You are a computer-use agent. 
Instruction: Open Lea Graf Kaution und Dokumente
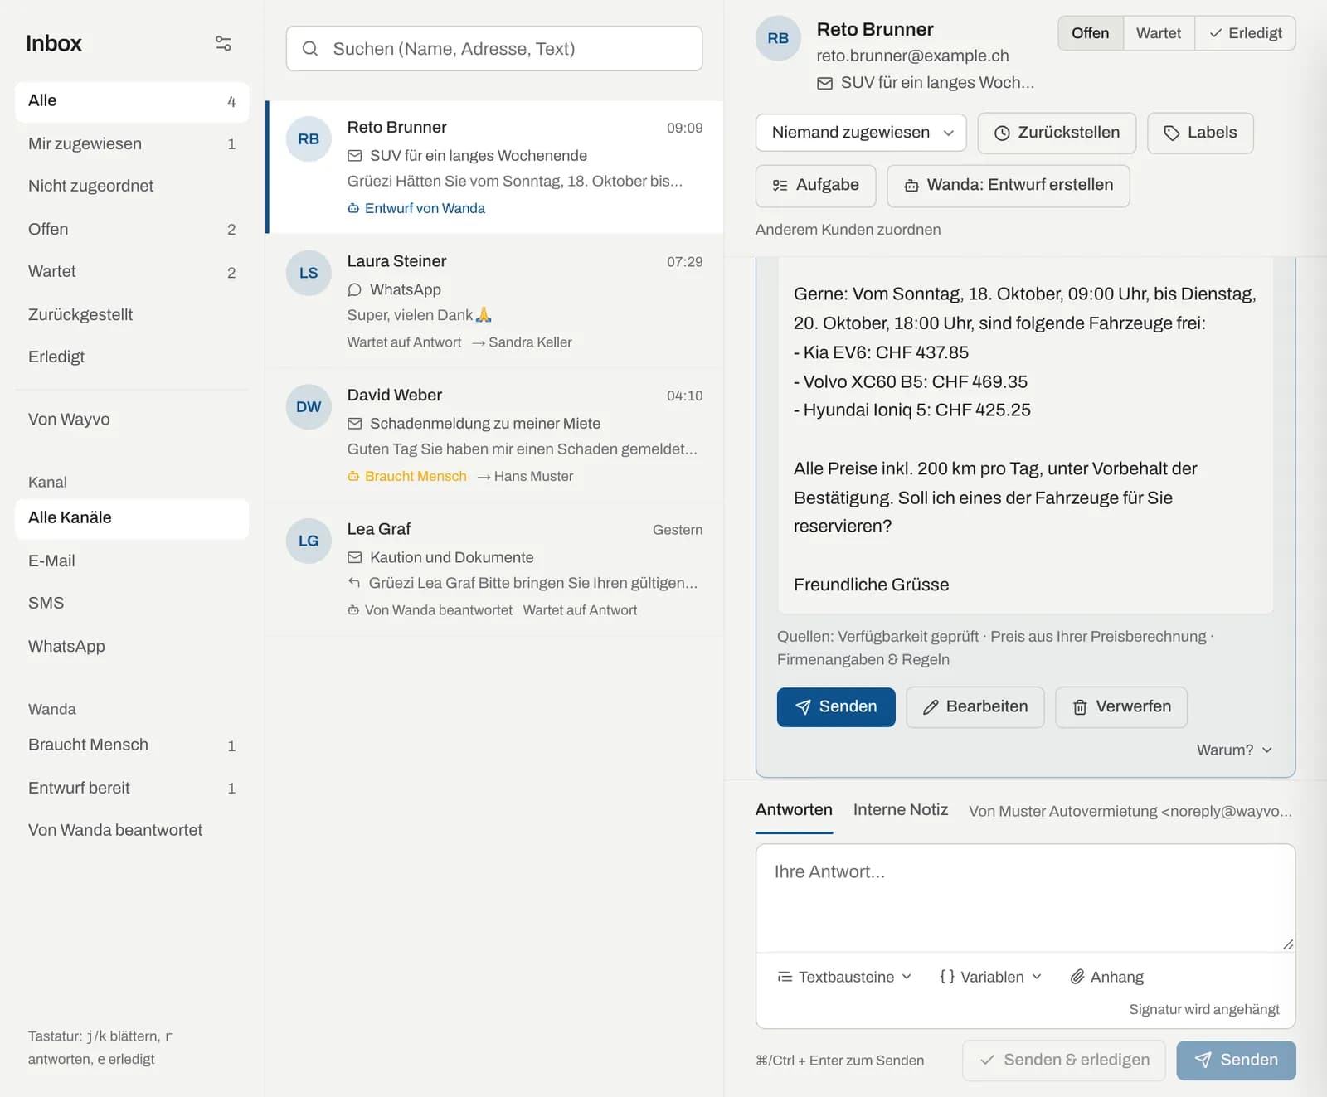click(494, 570)
